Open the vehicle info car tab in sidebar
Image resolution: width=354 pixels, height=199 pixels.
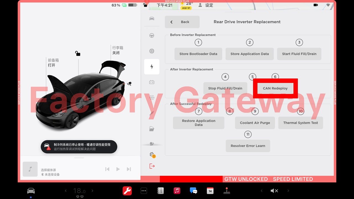click(x=152, y=19)
